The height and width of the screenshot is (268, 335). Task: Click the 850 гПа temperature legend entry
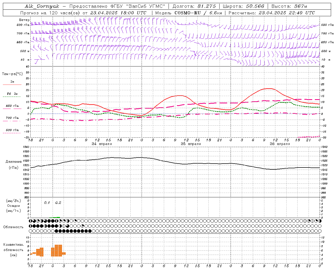pos(12,106)
